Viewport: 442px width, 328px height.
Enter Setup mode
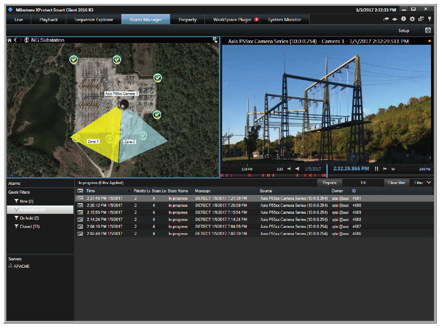coord(404,30)
